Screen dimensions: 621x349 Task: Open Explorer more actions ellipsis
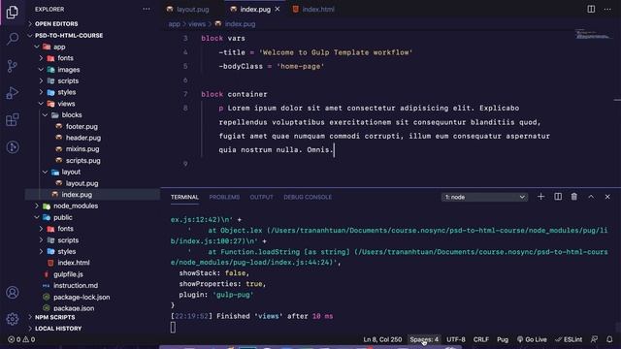click(147, 9)
